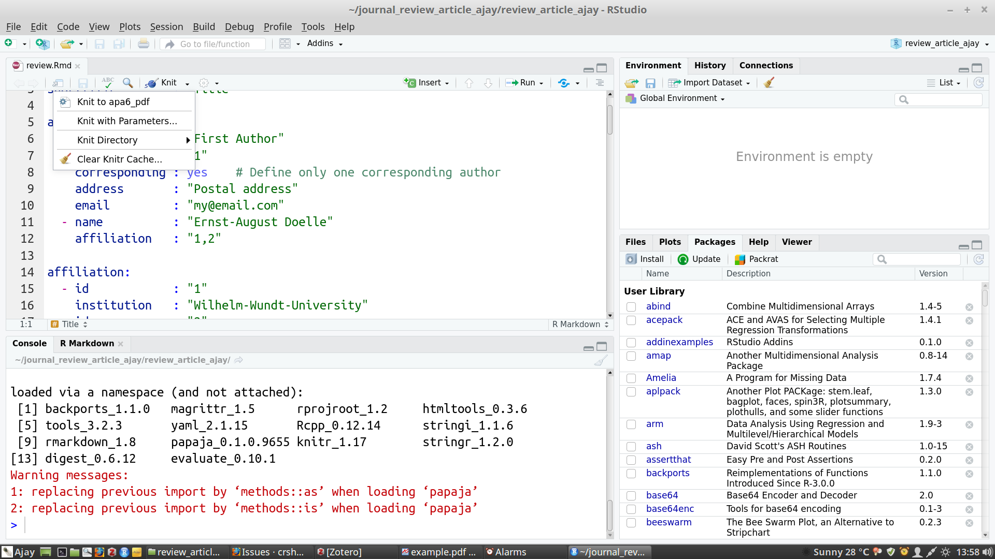Clear the Global Environment with the broom icon

[x=769, y=82]
